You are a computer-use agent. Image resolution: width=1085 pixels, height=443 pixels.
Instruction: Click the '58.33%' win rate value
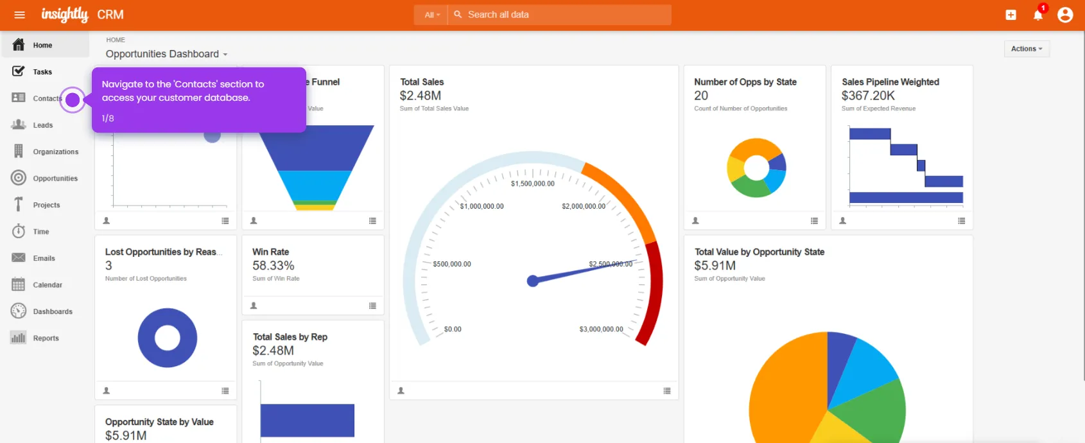click(x=273, y=266)
